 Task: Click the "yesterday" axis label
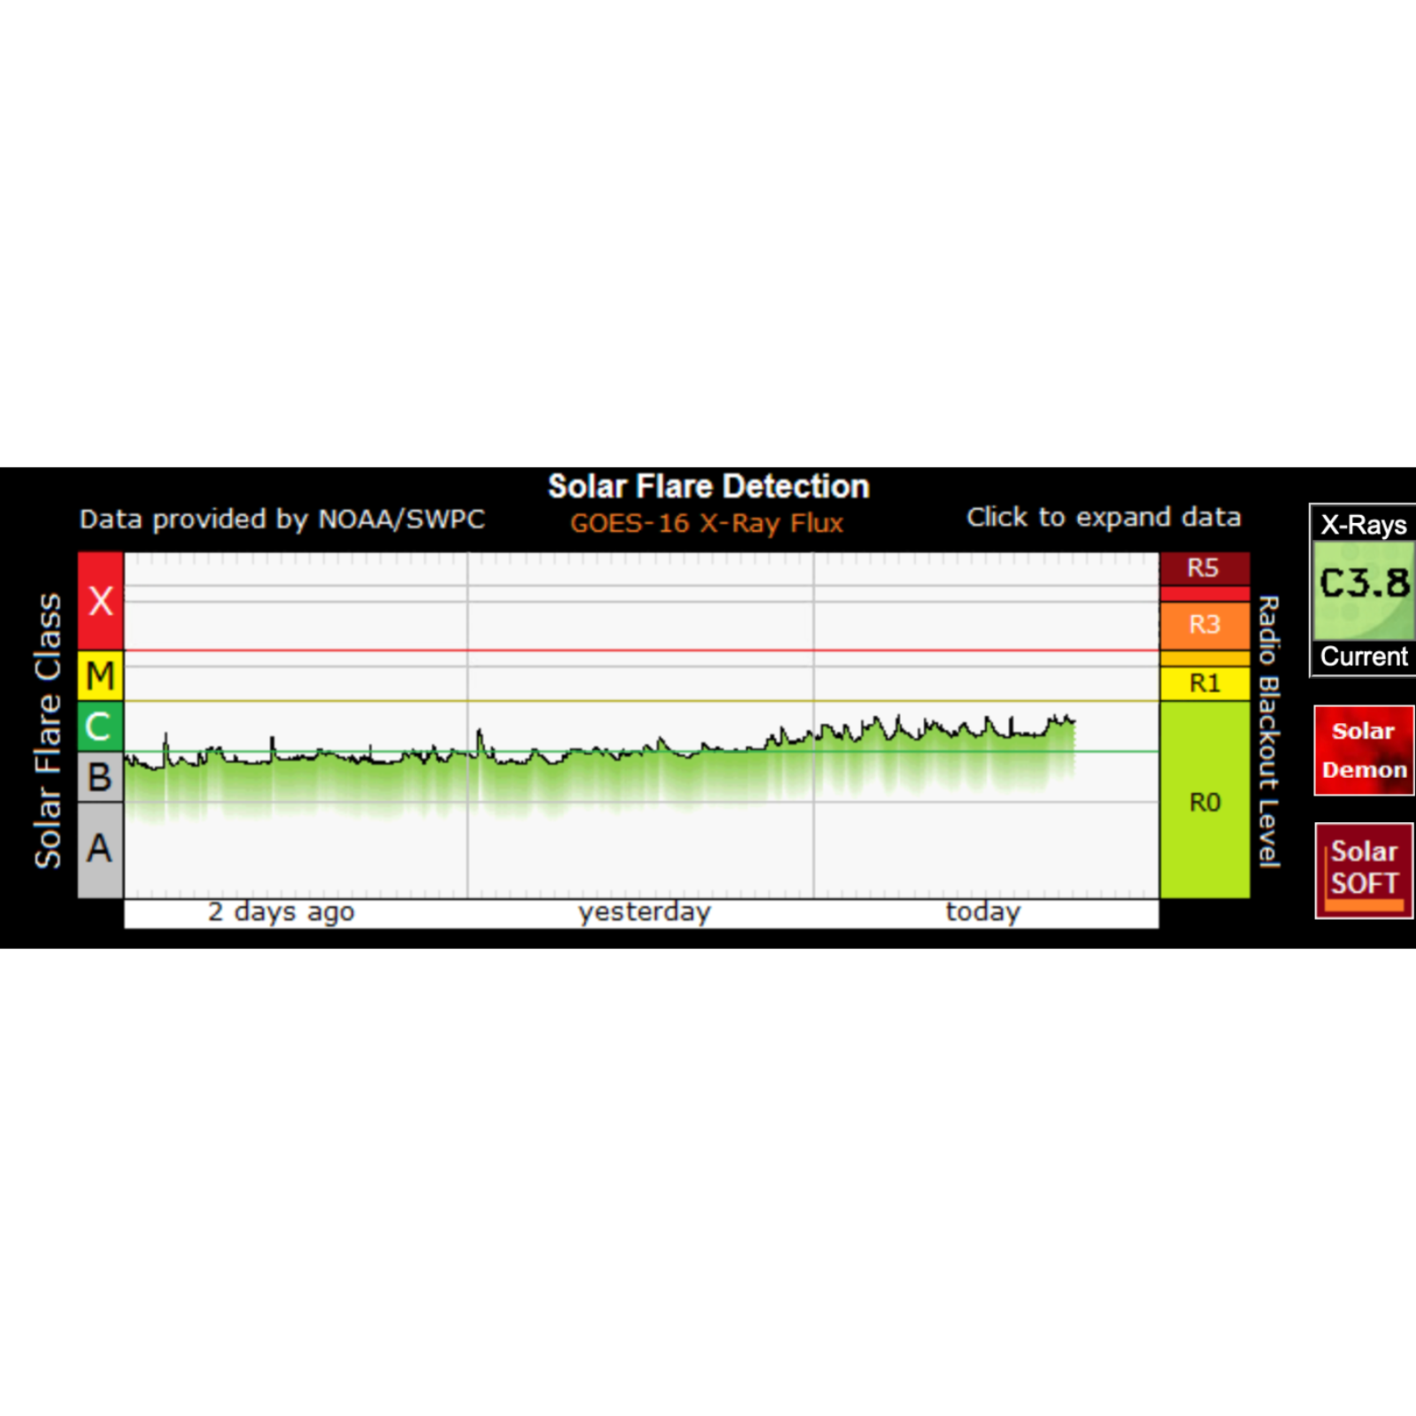pyautogui.click(x=644, y=912)
